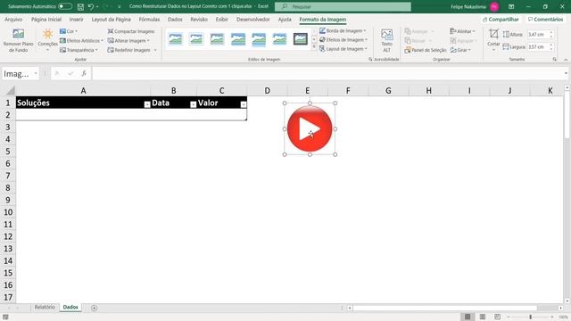Viewport: 571px width, 321px height.
Task: Open Efeitos de Imagem menu
Action: point(343,39)
